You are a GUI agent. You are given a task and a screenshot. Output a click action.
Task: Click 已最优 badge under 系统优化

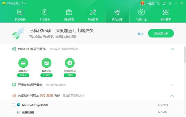(x=46, y=75)
